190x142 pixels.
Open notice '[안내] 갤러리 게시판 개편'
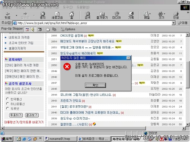[x=22, y=65]
